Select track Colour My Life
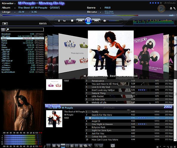Image resolution: width=177 pixels, height=148 pixels. click(x=129, y=136)
